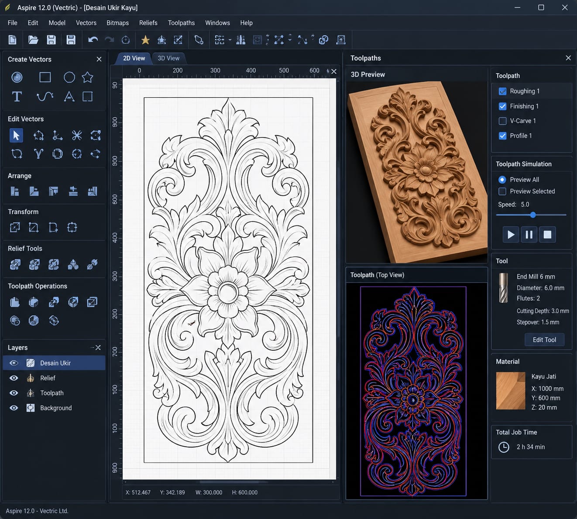
Task: Click the Kayu Jati material swatch
Action: point(511,391)
